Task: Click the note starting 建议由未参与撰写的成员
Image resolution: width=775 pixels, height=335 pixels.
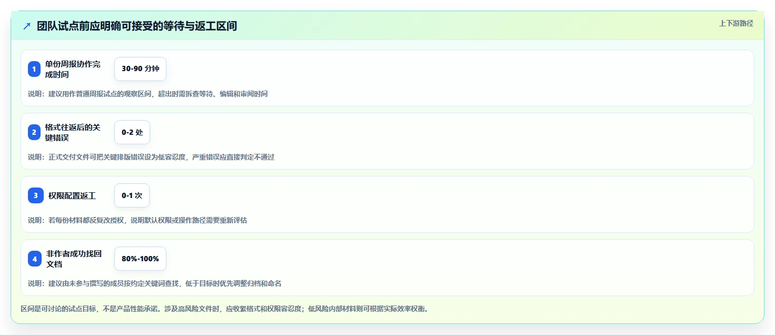Action: (154, 283)
